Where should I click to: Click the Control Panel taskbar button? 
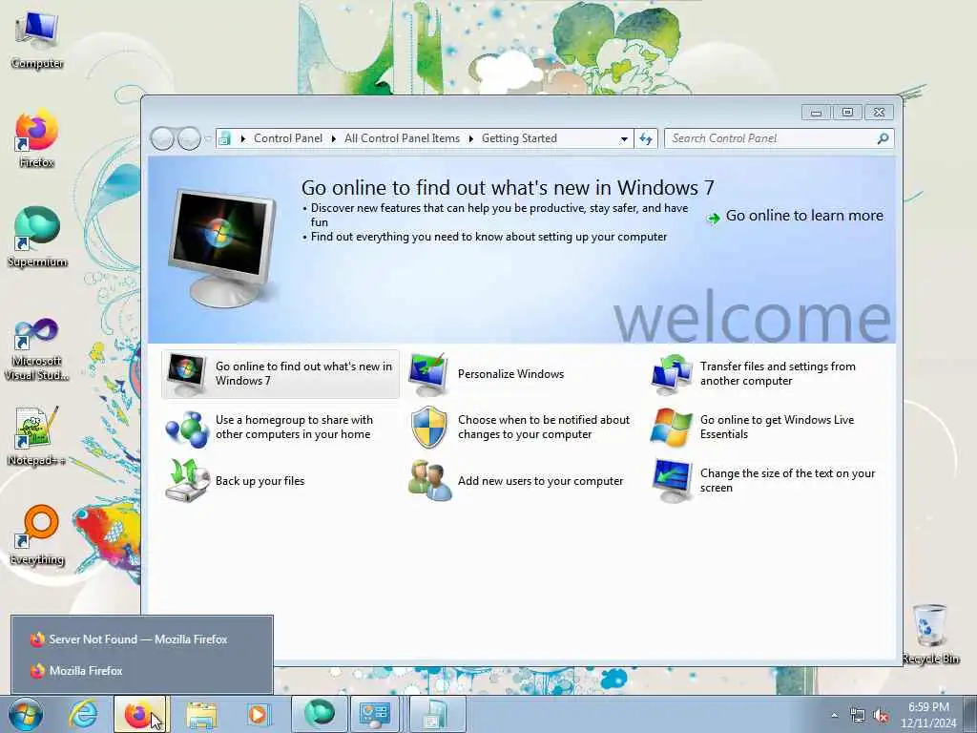[x=374, y=714]
